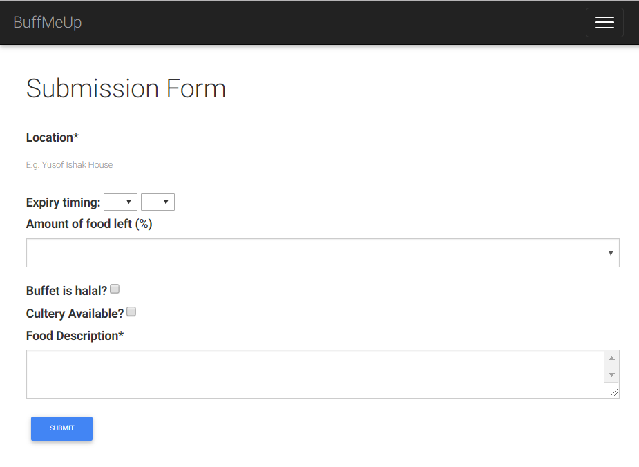
Task: Click the BuffMeUp brand link
Action: [48, 23]
